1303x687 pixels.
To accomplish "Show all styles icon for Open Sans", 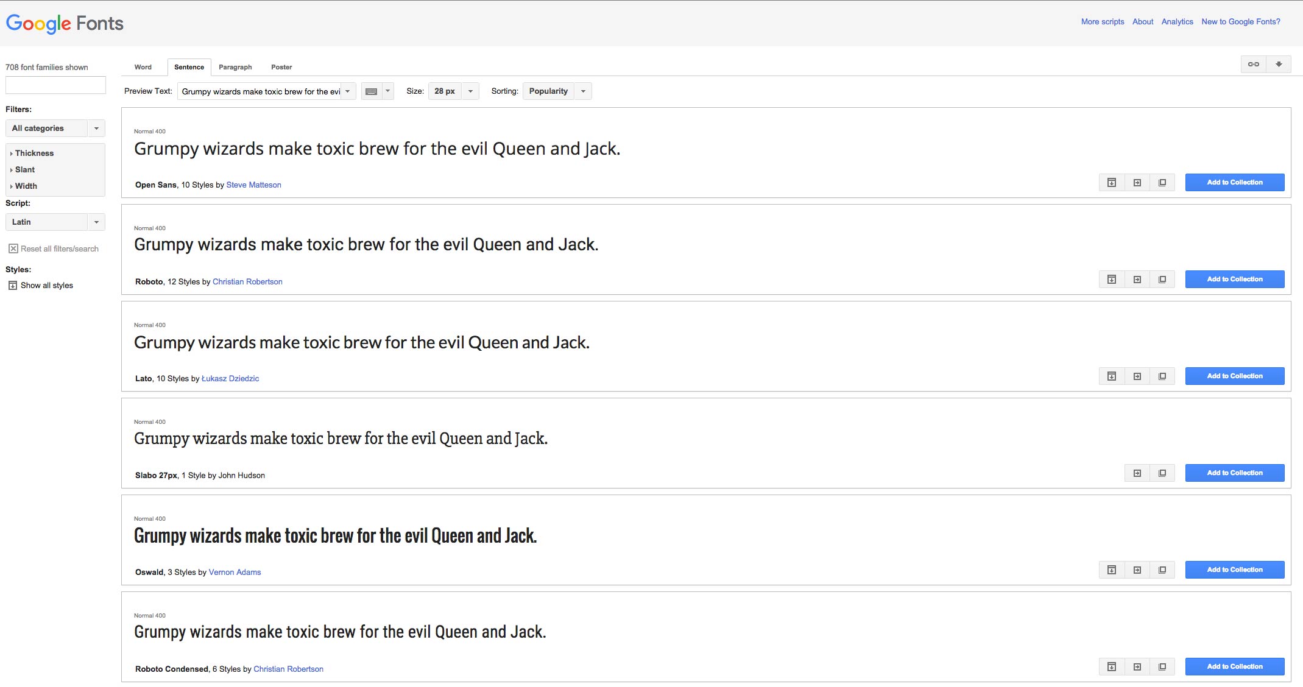I will click(x=1112, y=183).
